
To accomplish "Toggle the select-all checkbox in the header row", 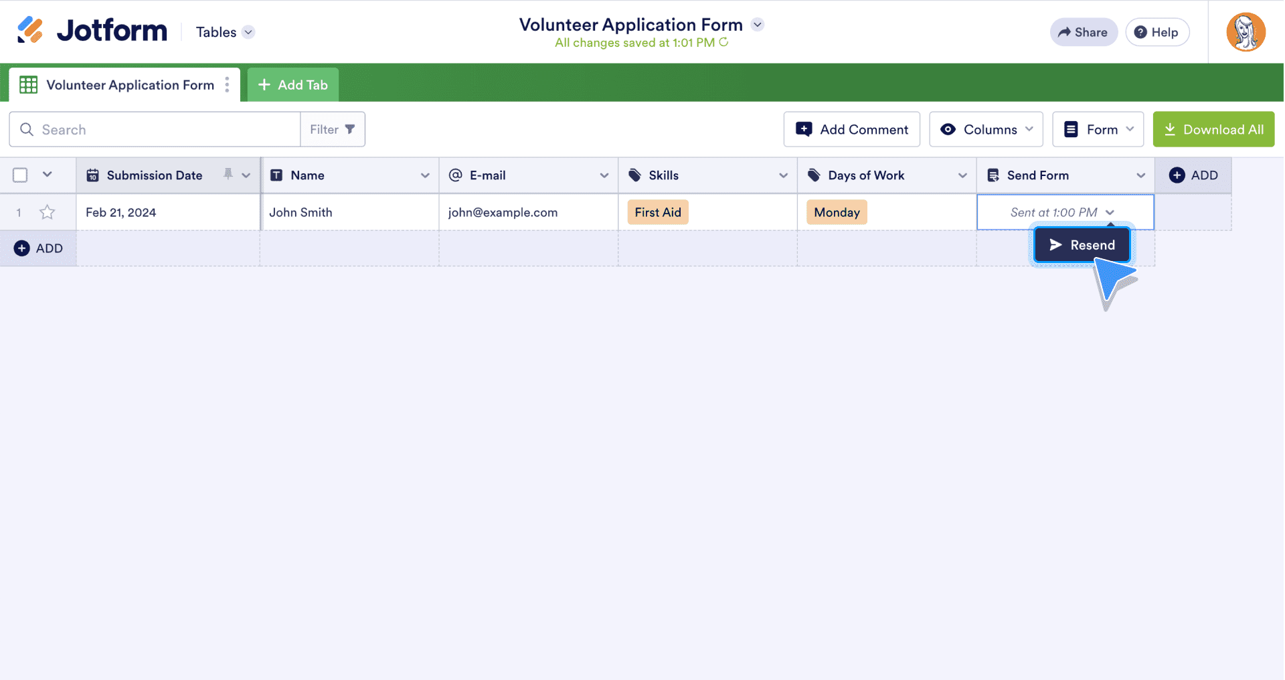I will pyautogui.click(x=19, y=175).
